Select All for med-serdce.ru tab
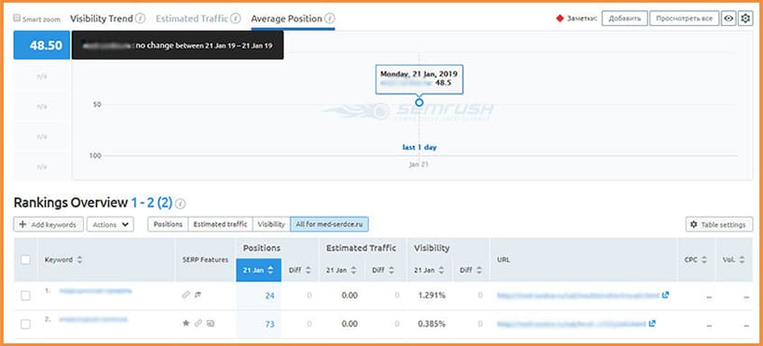Viewport: 763px width, 346px height. (x=330, y=224)
